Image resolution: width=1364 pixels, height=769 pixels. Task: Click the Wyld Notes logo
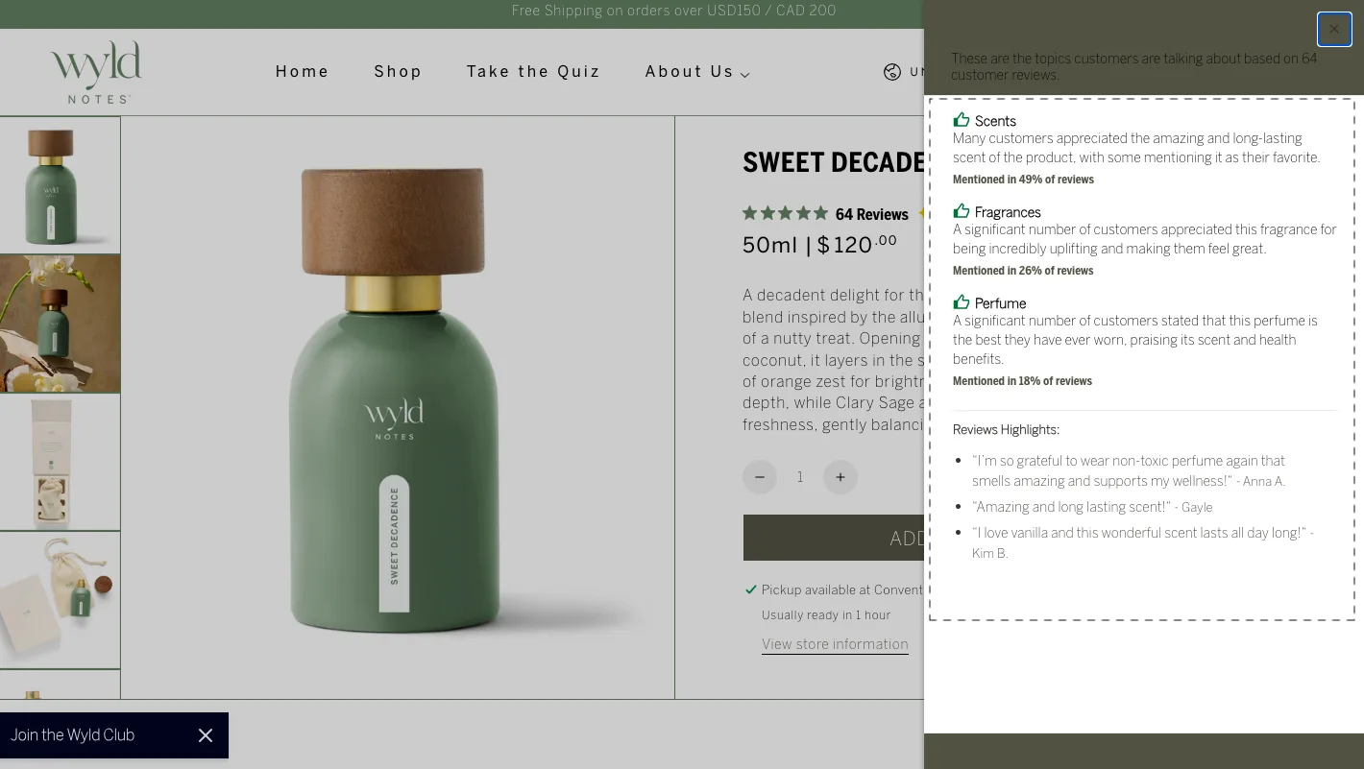pyautogui.click(x=96, y=72)
